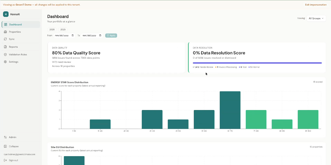Click the '11 Invoice Processing' legend item
This screenshot has height=165, width=331.
(226, 67)
